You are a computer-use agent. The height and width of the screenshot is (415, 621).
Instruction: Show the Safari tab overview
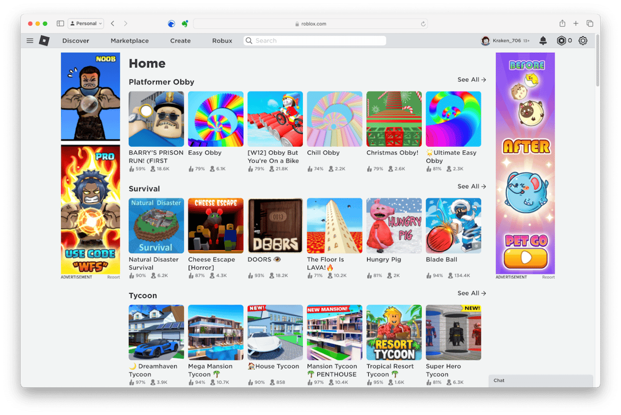pyautogui.click(x=590, y=24)
